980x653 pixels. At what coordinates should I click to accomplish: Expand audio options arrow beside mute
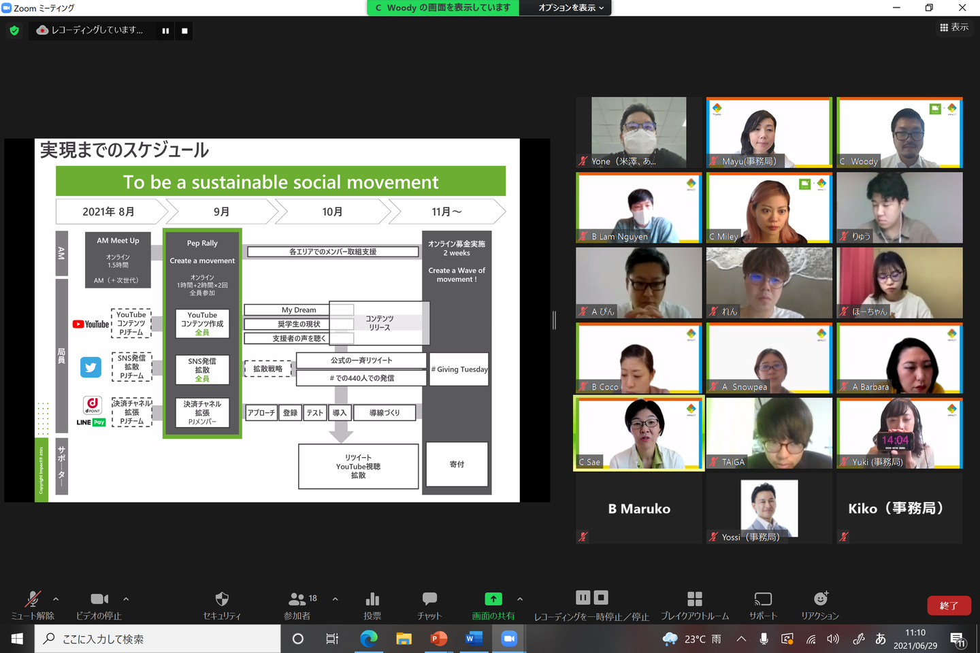pyautogui.click(x=56, y=599)
